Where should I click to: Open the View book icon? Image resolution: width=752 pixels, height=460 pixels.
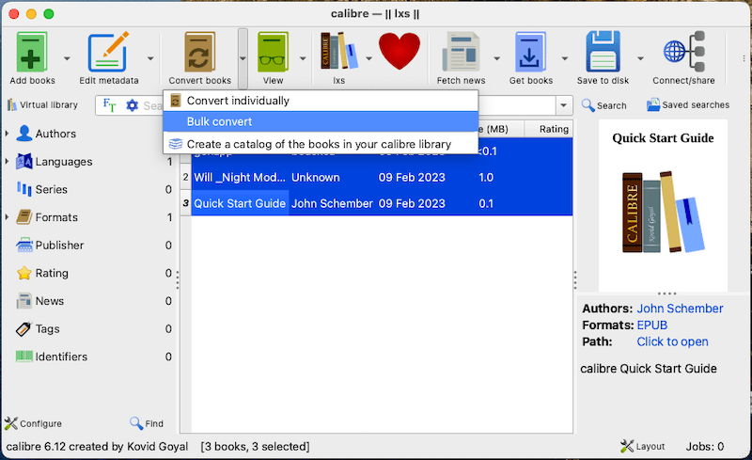click(x=273, y=52)
